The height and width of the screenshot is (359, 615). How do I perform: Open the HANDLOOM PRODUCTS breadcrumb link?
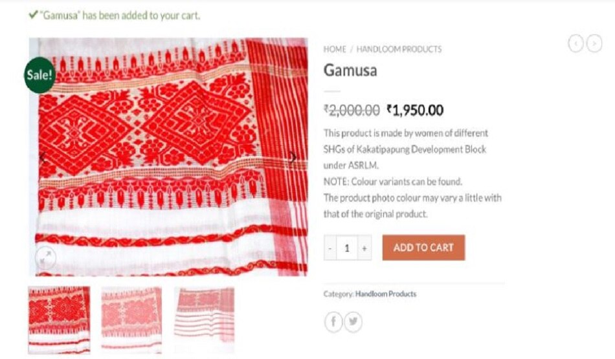tap(399, 49)
